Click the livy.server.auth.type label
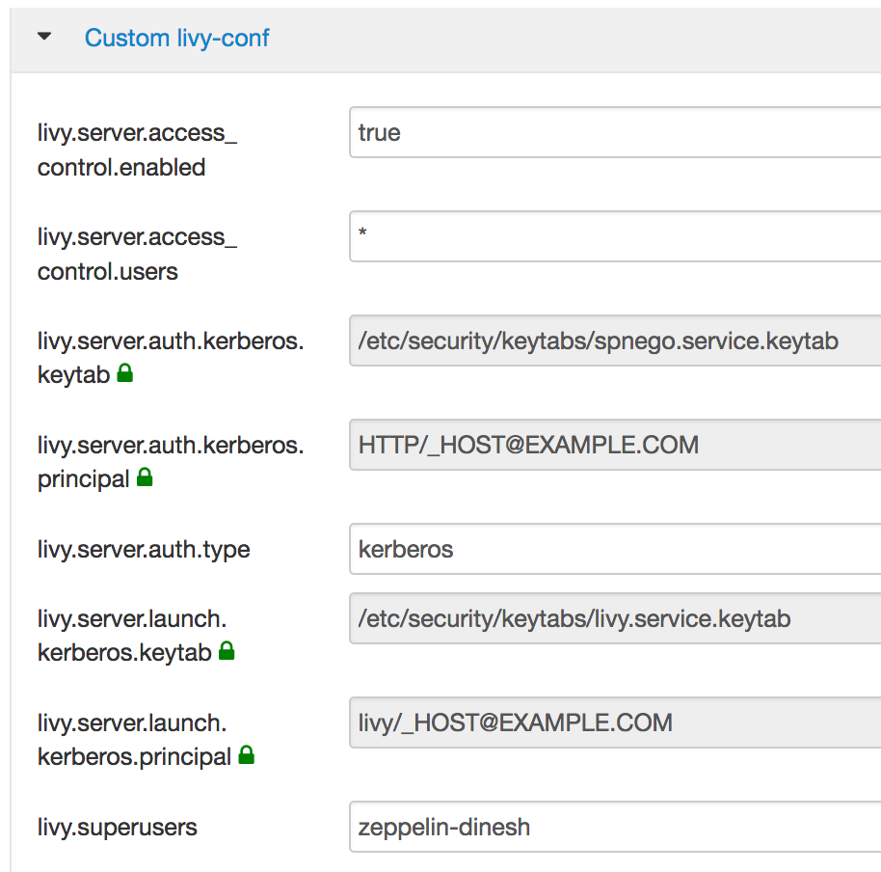 pos(144,550)
